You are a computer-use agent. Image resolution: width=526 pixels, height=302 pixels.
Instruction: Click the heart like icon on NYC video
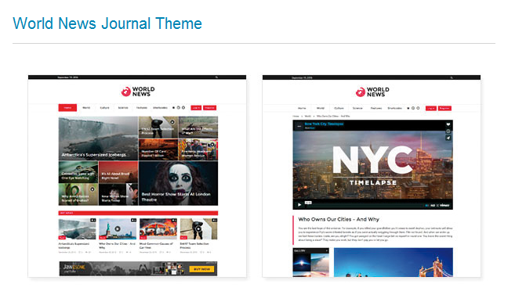point(448,124)
